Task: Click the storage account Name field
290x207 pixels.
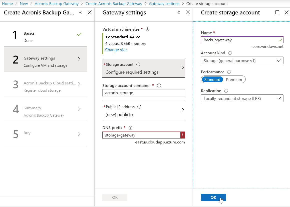Action: tap(242, 40)
